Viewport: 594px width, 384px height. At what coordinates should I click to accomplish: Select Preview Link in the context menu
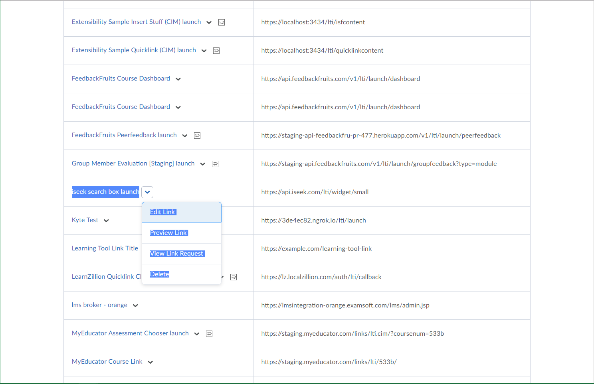coord(168,233)
